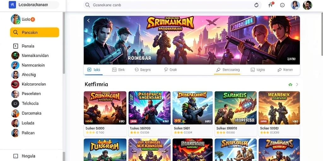Click the Hingula icon at sidebar bottom
Viewport: 323px width, 161px height.
(15, 156)
